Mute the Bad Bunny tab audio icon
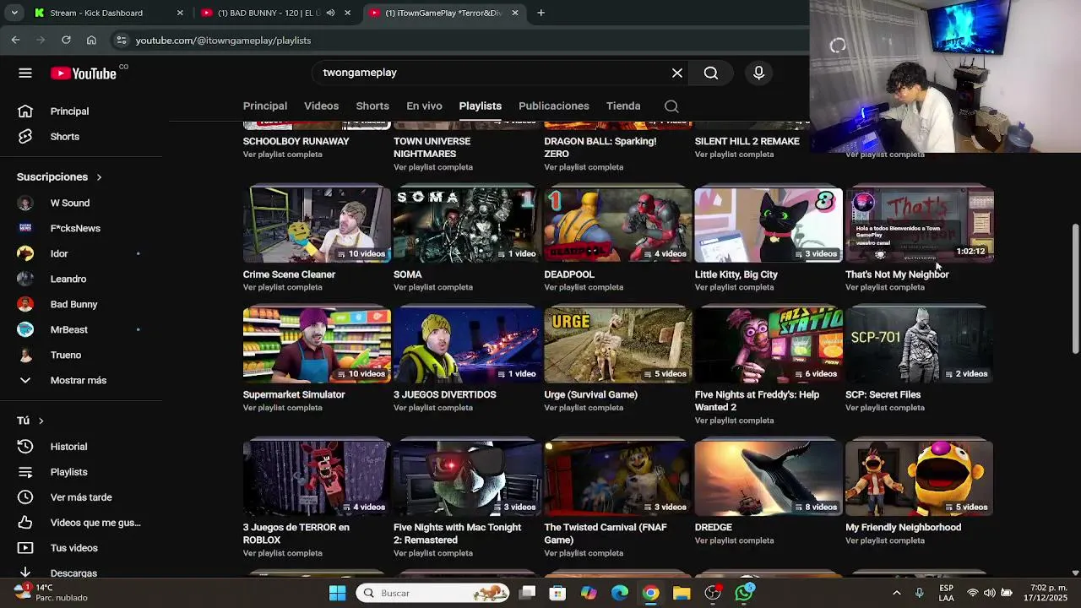This screenshot has height=608, width=1081. point(331,13)
